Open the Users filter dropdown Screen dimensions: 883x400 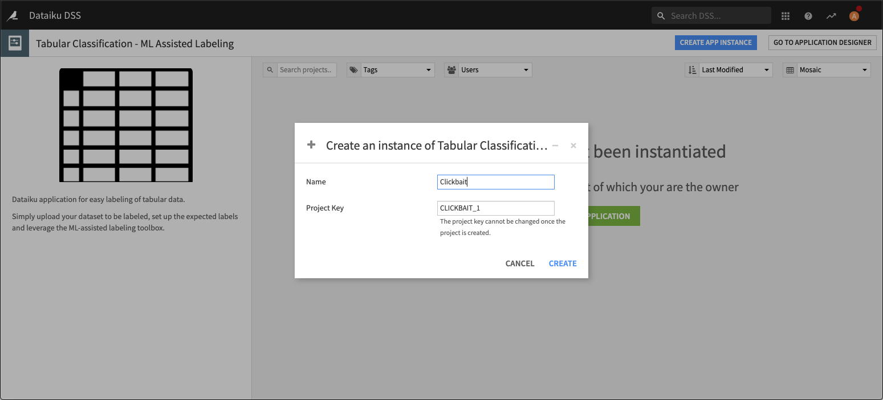click(x=488, y=70)
